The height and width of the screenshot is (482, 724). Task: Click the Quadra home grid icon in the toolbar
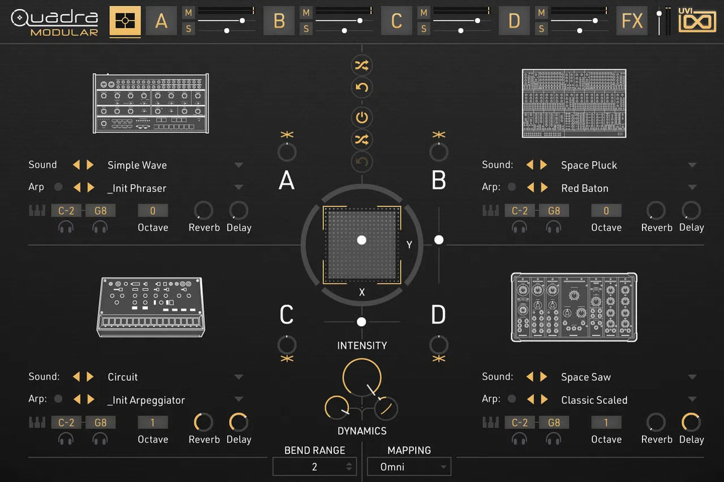[x=124, y=20]
